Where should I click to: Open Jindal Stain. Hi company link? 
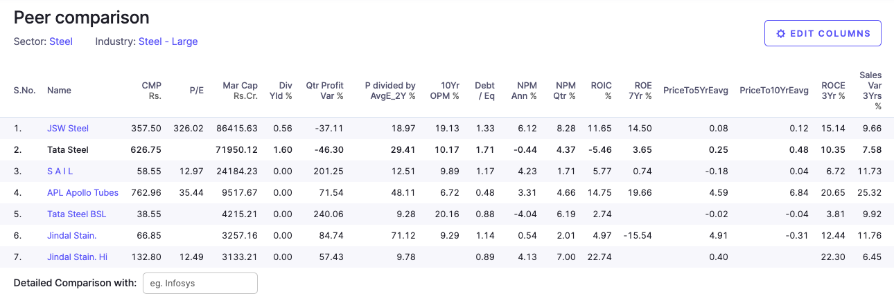coord(77,257)
